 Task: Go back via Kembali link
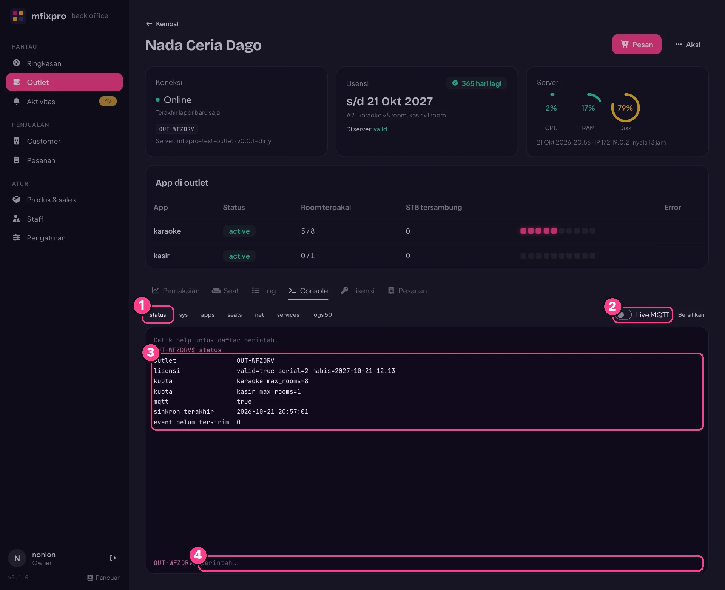click(163, 24)
